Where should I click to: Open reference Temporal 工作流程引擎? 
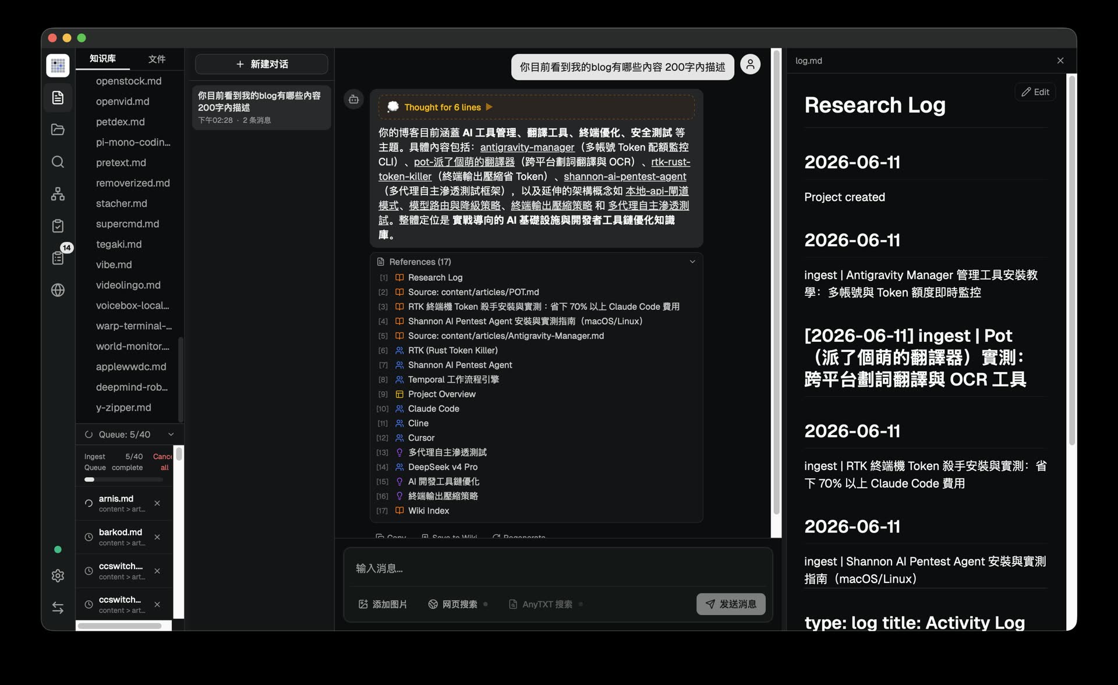(453, 379)
